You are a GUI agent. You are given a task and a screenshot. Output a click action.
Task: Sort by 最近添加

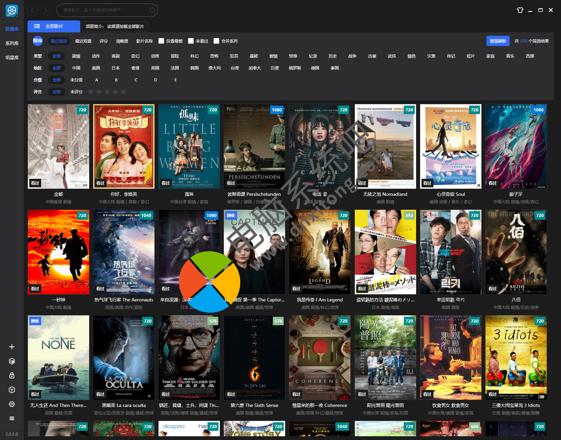(x=59, y=41)
